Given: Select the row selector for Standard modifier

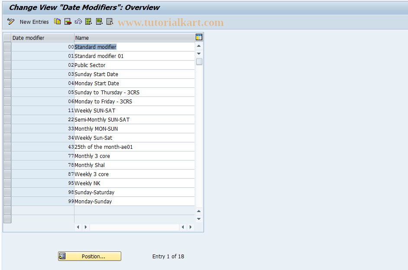Looking at the screenshot, I should [x=7, y=47].
